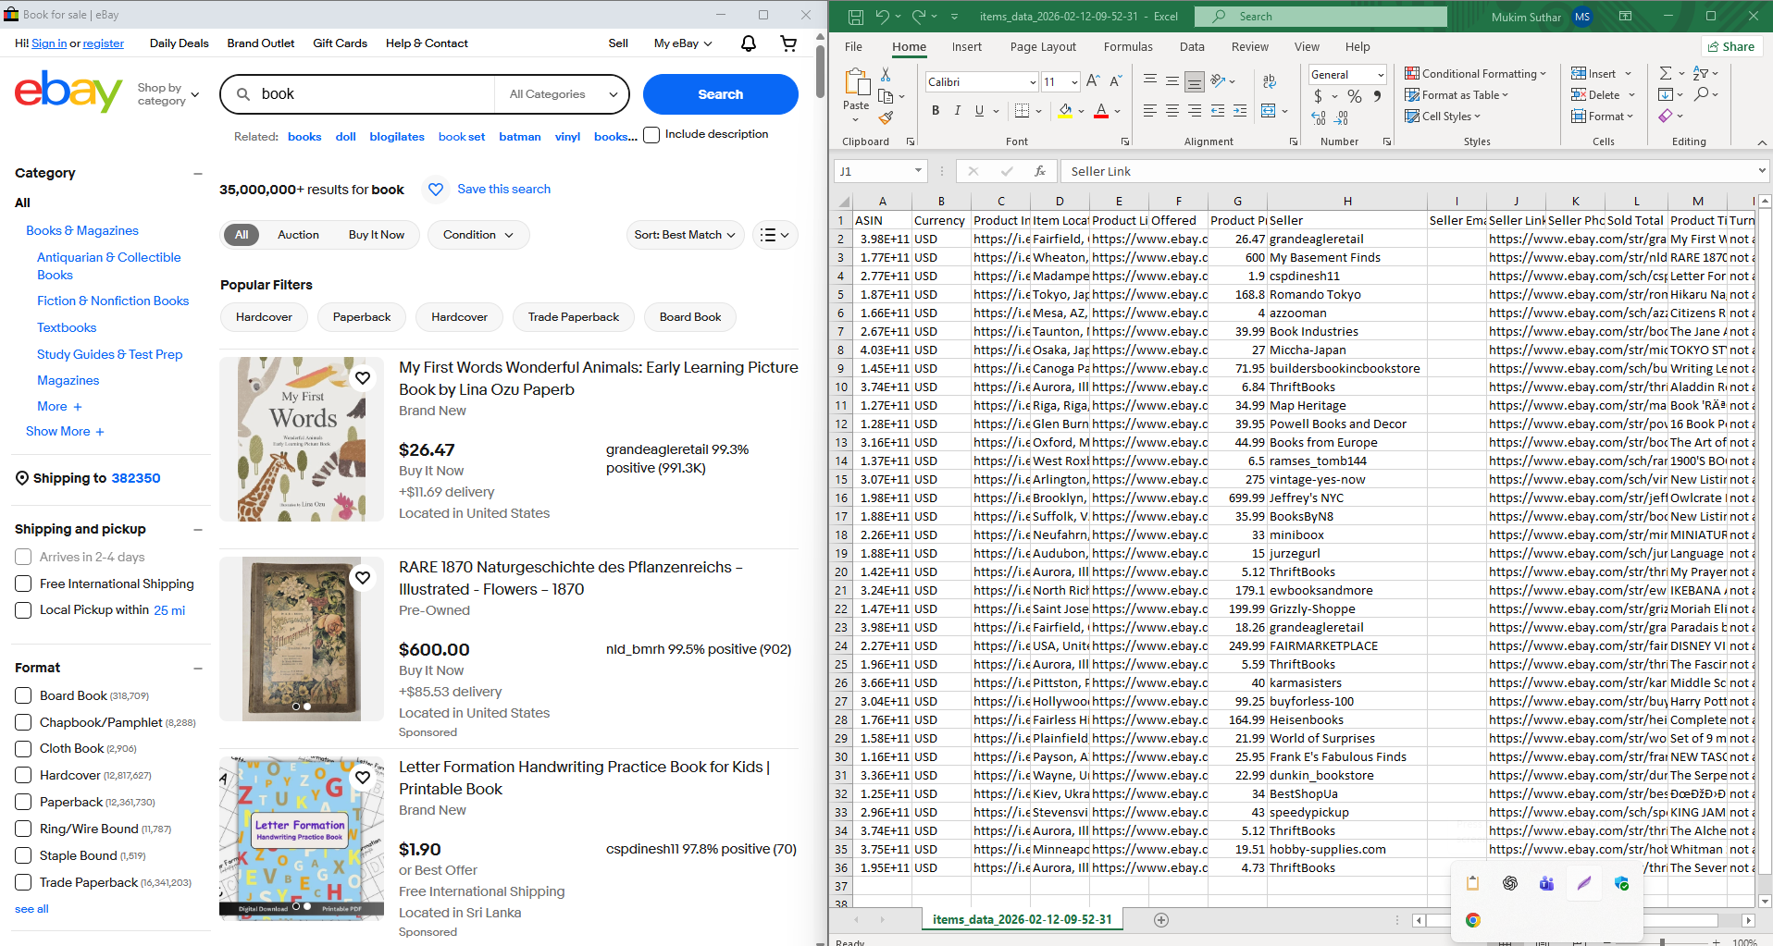
Task: Click the eBay notifications bell icon
Action: point(749,43)
